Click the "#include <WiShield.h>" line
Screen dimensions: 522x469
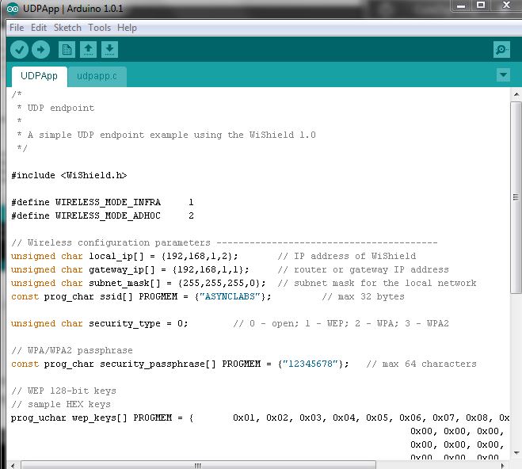[69, 175]
